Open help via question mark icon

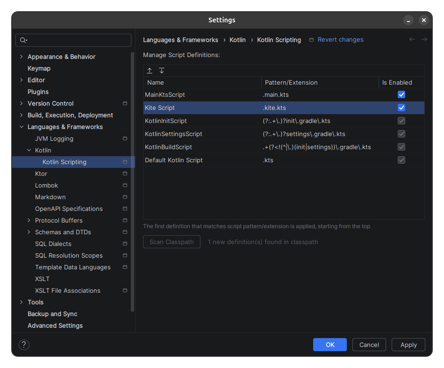pos(24,345)
